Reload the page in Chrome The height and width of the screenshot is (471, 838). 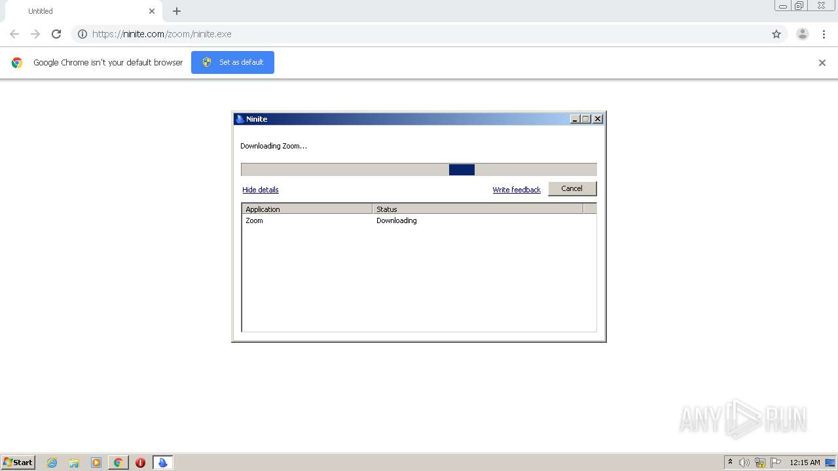pos(56,34)
